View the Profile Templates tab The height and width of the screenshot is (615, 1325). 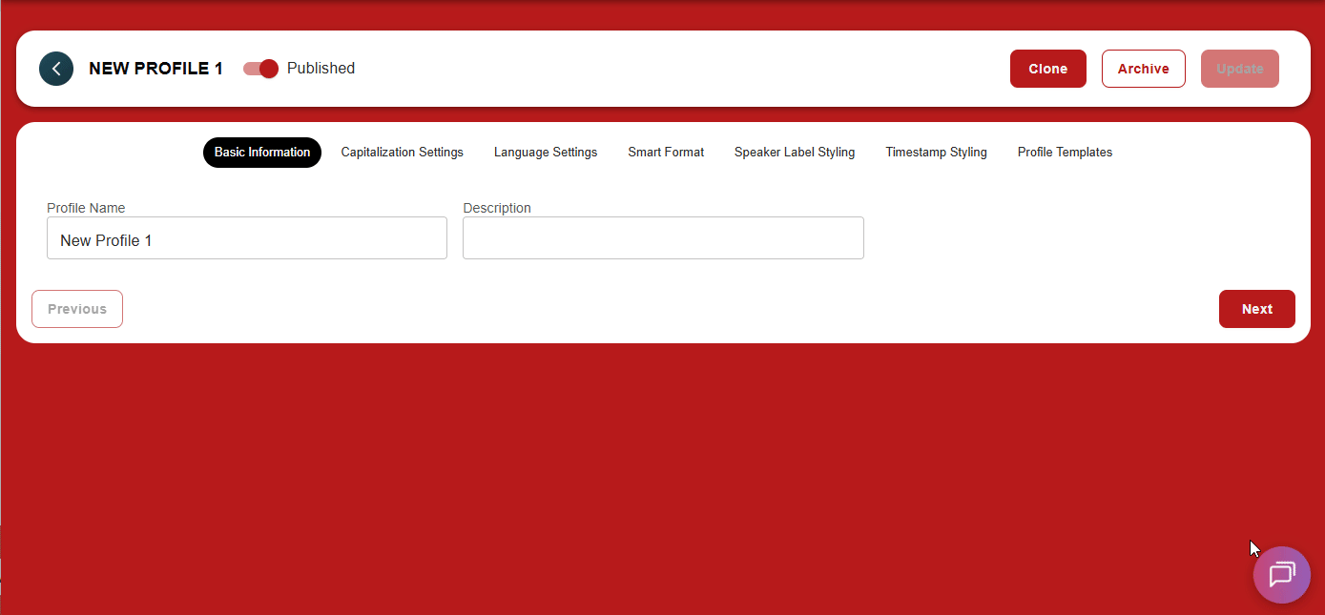(x=1065, y=153)
